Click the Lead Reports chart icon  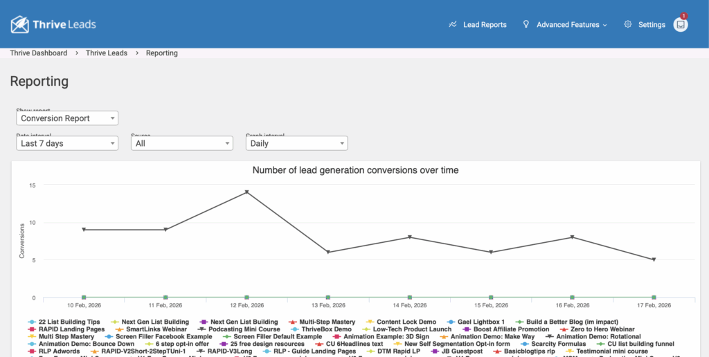[x=453, y=25]
